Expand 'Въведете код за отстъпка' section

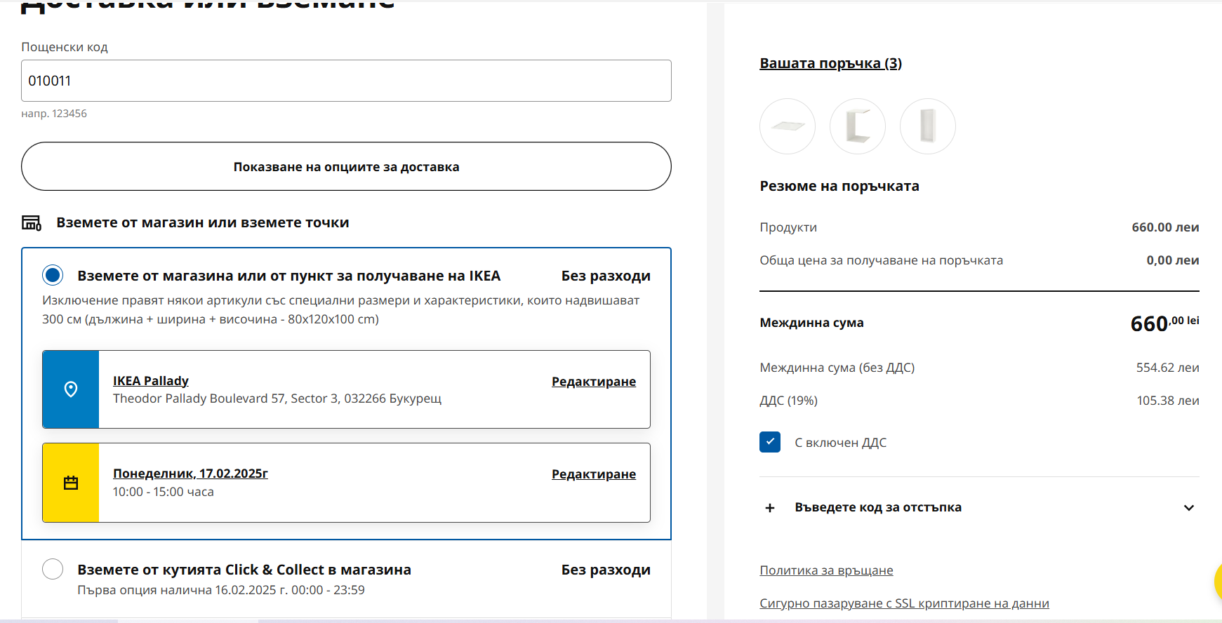(x=878, y=507)
